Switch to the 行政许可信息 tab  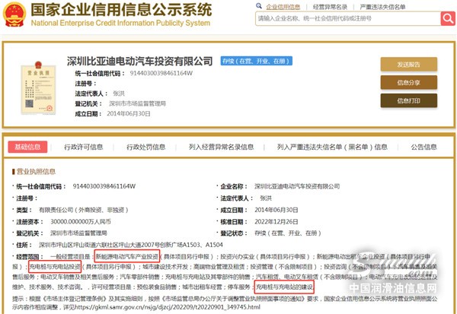tap(84, 147)
